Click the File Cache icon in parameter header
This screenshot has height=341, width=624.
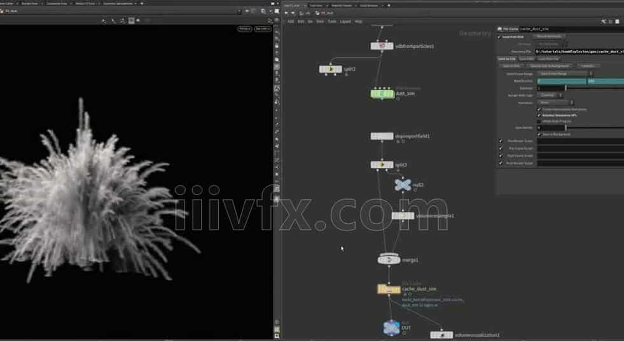[x=500, y=29]
